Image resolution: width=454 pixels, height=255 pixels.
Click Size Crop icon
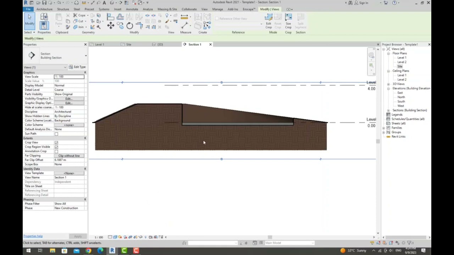tap(288, 21)
